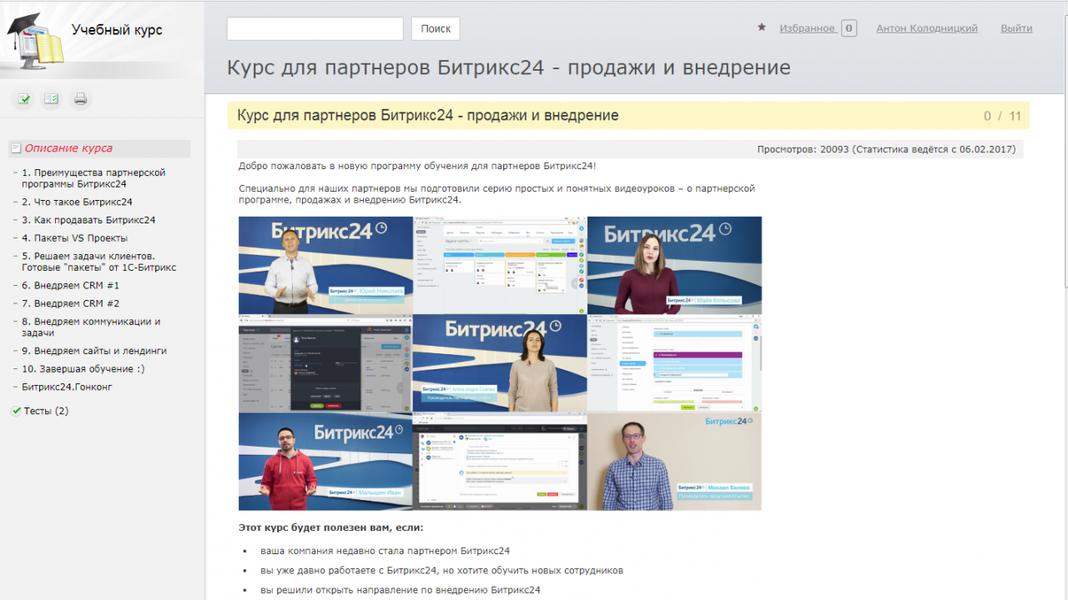Open lesson 2 Что такое Битрикс24
The image size is (1068, 600).
pos(77,202)
